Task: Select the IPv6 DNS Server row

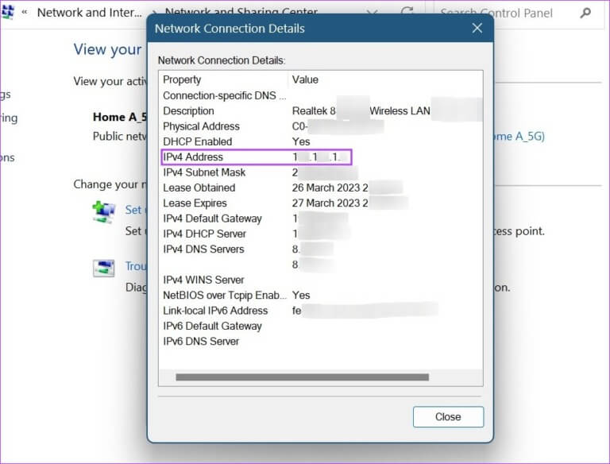Action: (x=321, y=342)
